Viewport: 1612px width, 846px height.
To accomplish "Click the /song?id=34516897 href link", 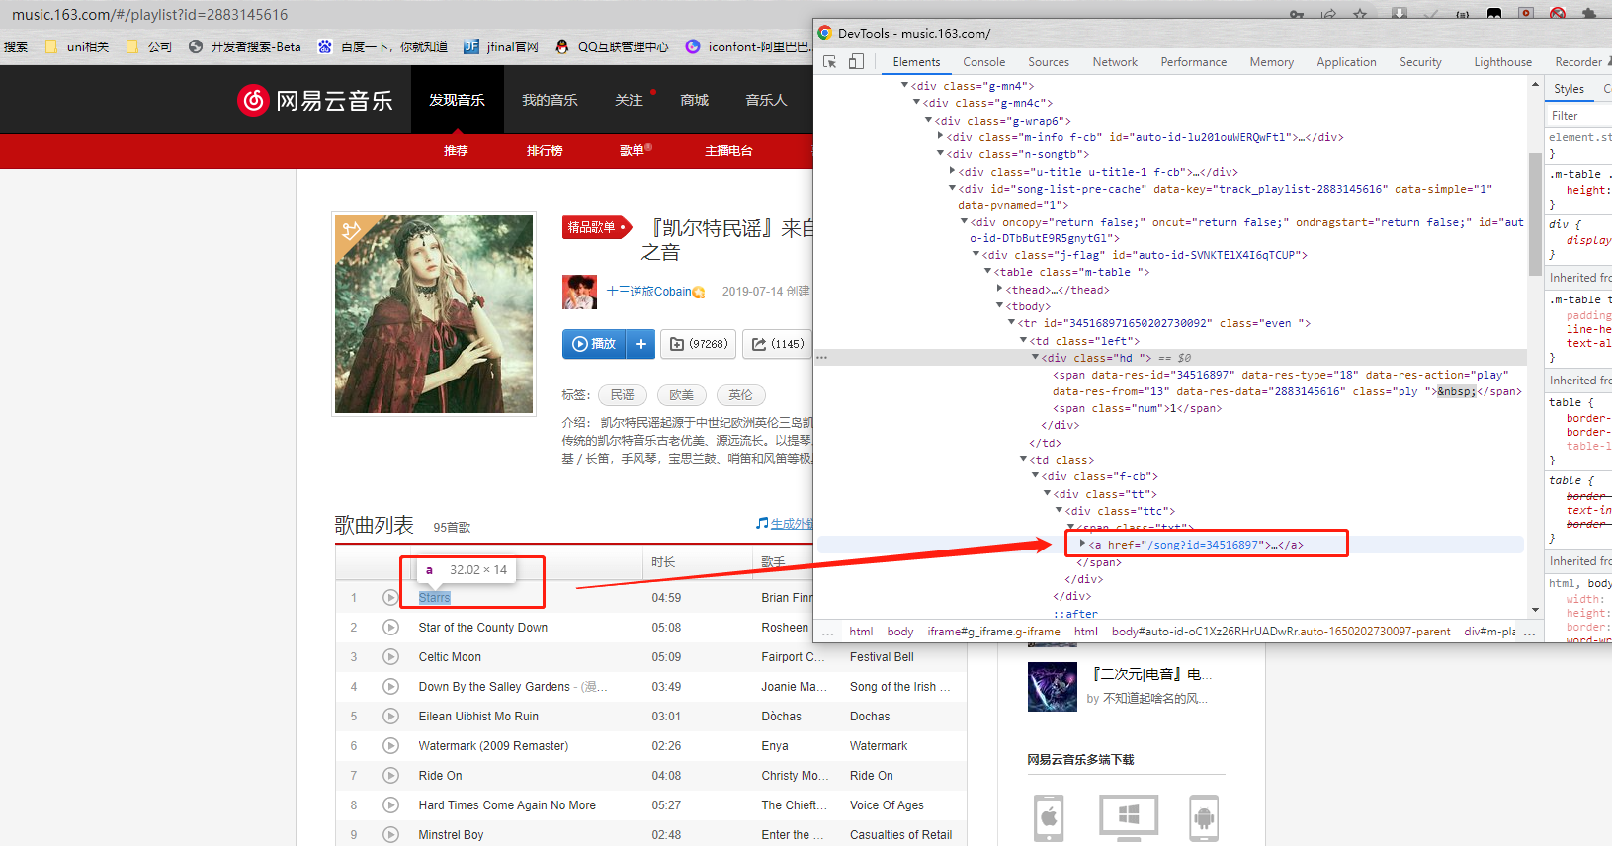I will (1203, 545).
